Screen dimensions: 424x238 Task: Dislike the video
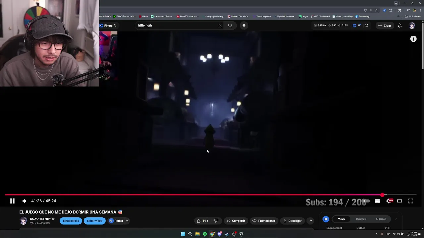[x=216, y=221]
